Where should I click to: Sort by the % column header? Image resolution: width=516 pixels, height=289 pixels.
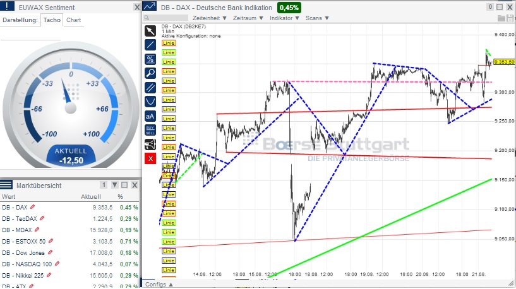[x=120, y=197]
